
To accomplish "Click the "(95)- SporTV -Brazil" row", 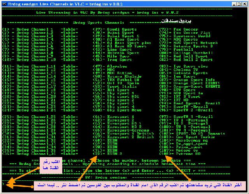I will click(184, 107).
